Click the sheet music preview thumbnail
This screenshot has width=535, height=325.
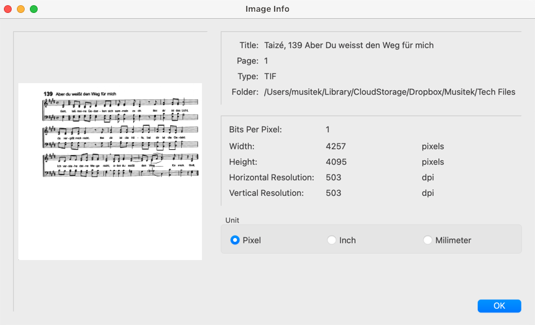110,171
